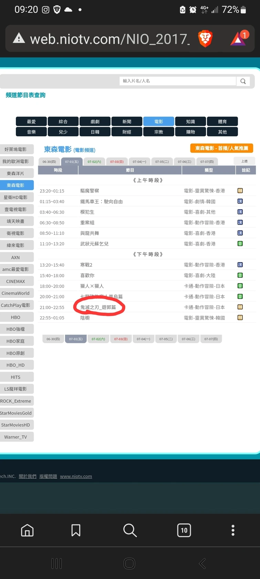This screenshot has width=260, height=579.
Task: Open 東森洋片 channel in sidebar
Action: (16, 173)
